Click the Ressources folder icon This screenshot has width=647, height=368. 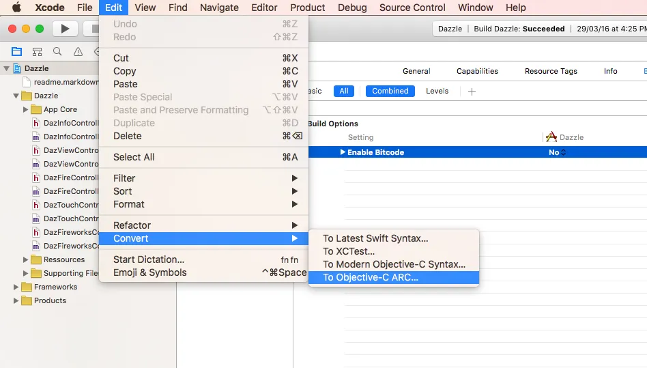point(36,259)
